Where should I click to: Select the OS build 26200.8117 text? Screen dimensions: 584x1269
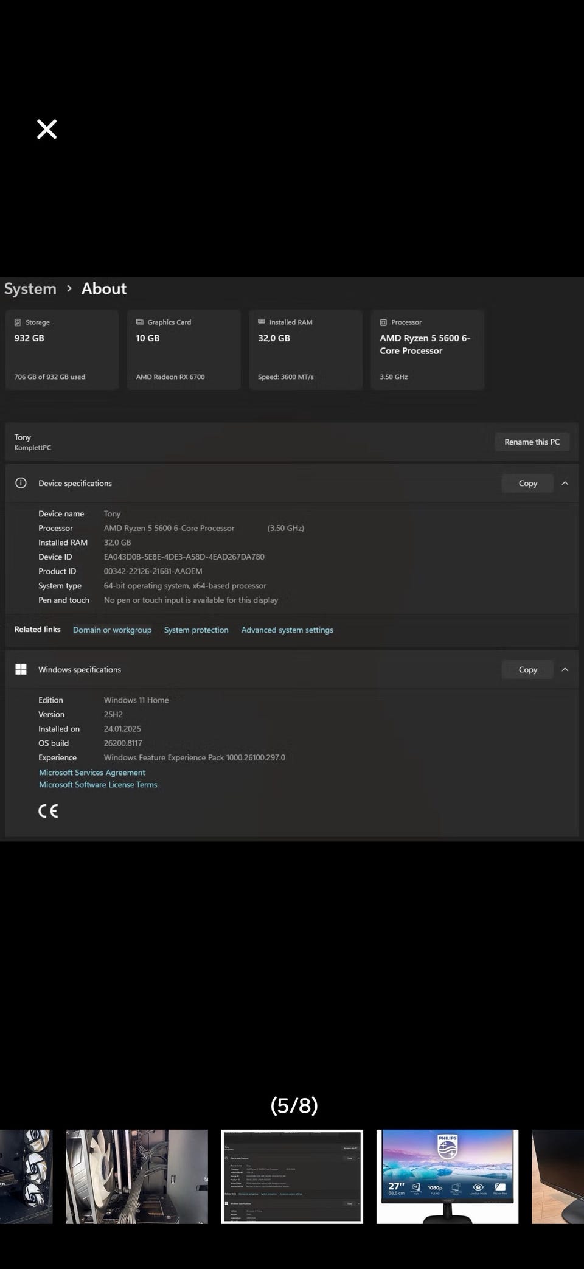coord(123,743)
